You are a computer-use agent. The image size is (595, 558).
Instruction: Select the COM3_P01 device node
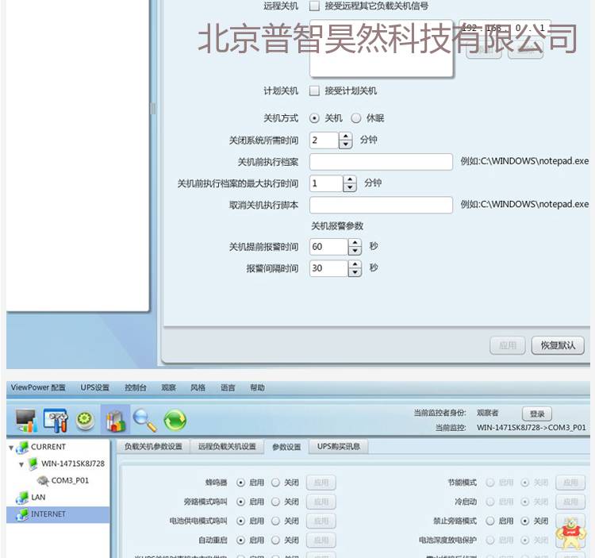(x=70, y=480)
